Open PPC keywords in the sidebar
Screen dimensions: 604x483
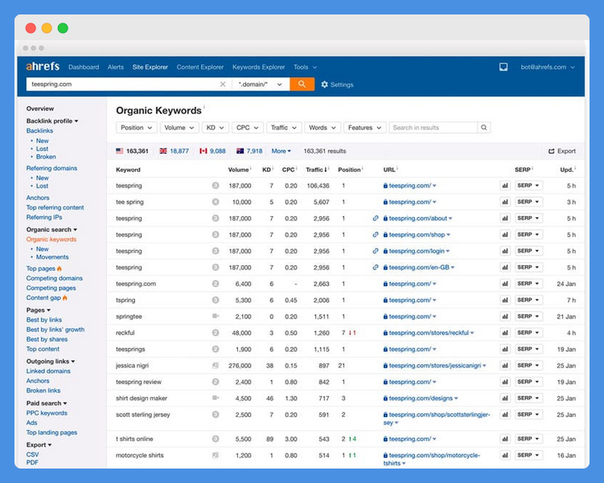47,413
